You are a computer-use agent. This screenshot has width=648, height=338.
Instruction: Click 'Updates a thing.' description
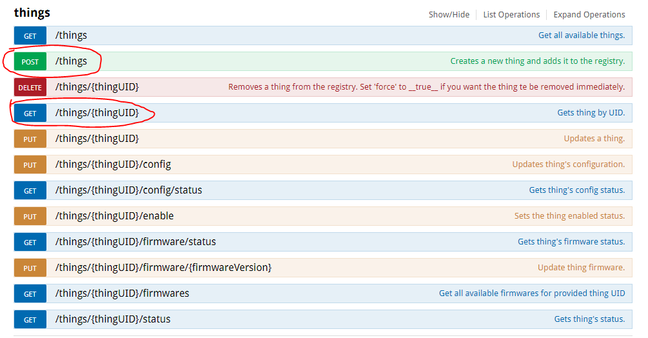(x=594, y=139)
